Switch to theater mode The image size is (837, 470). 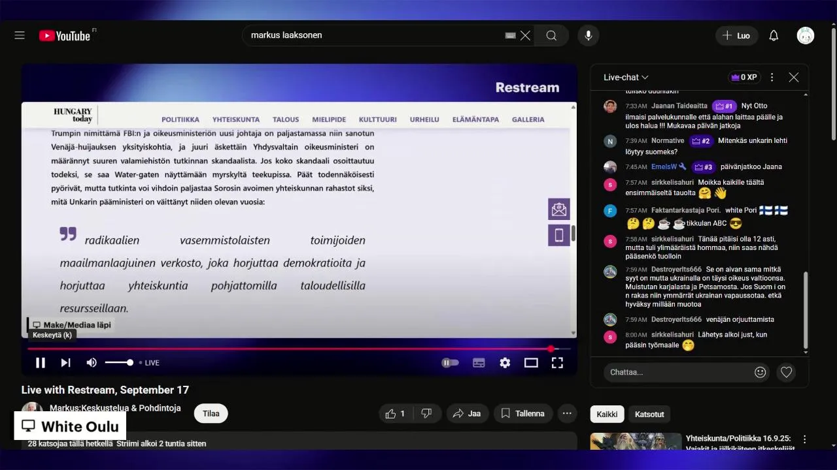point(531,362)
